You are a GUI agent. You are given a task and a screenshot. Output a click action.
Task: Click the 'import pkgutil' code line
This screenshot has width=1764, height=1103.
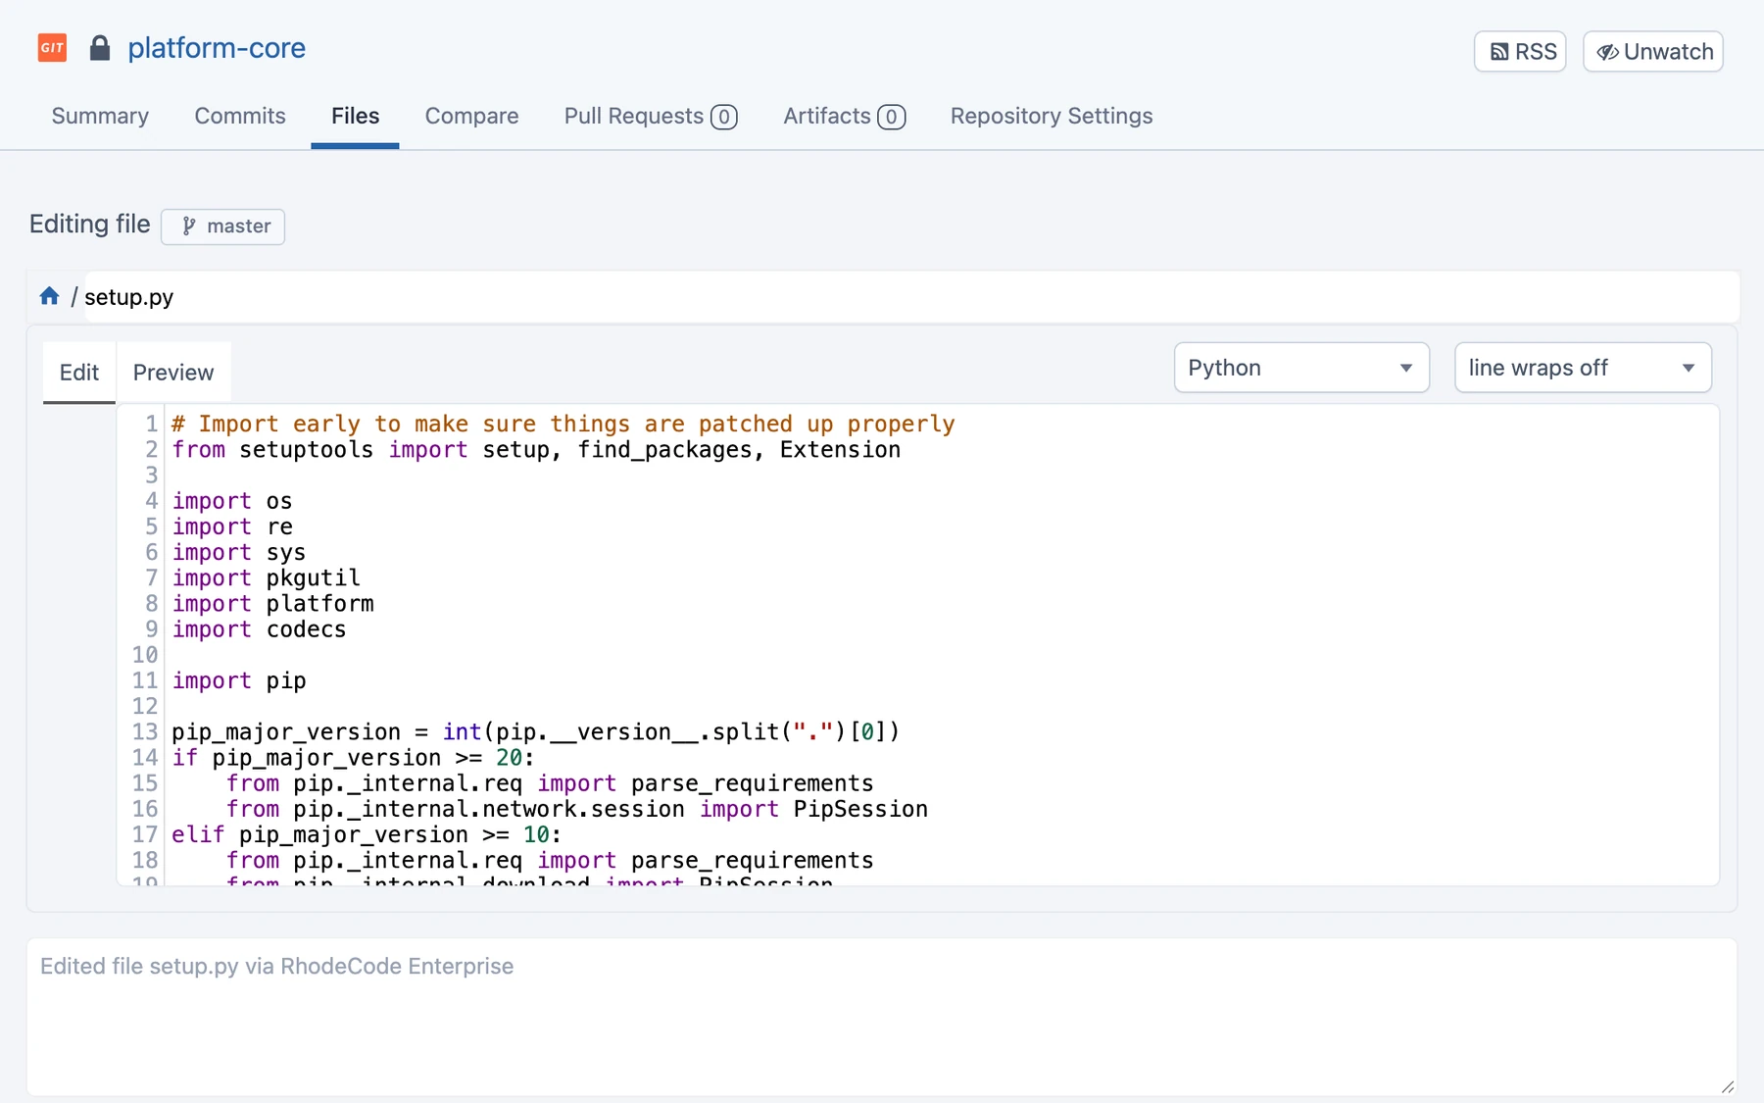tap(267, 577)
